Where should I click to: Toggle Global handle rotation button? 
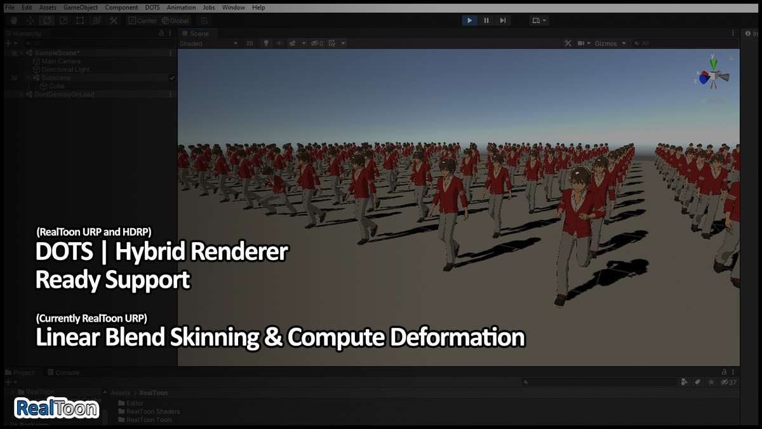click(175, 20)
